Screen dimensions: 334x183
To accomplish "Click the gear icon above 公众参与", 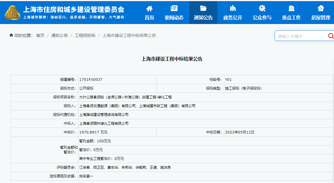I will click(x=262, y=8).
